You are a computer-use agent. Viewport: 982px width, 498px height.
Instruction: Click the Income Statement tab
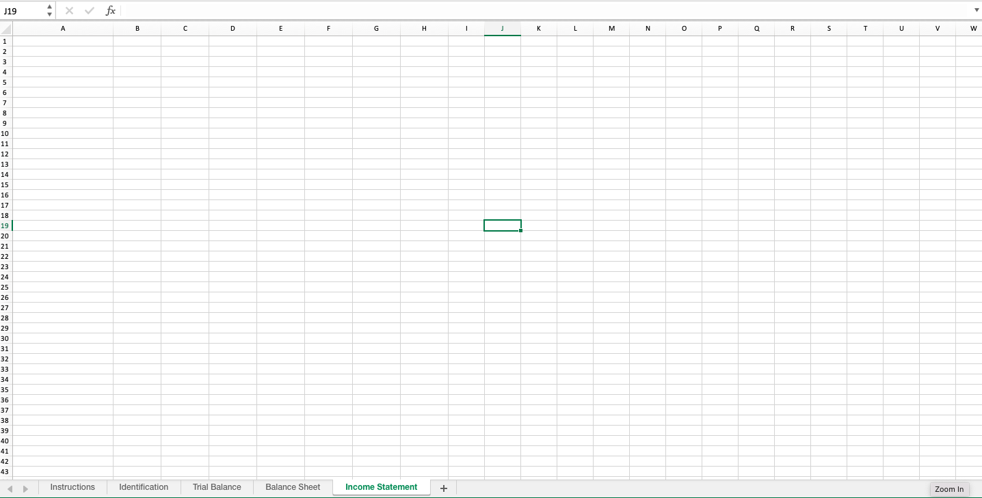click(381, 487)
